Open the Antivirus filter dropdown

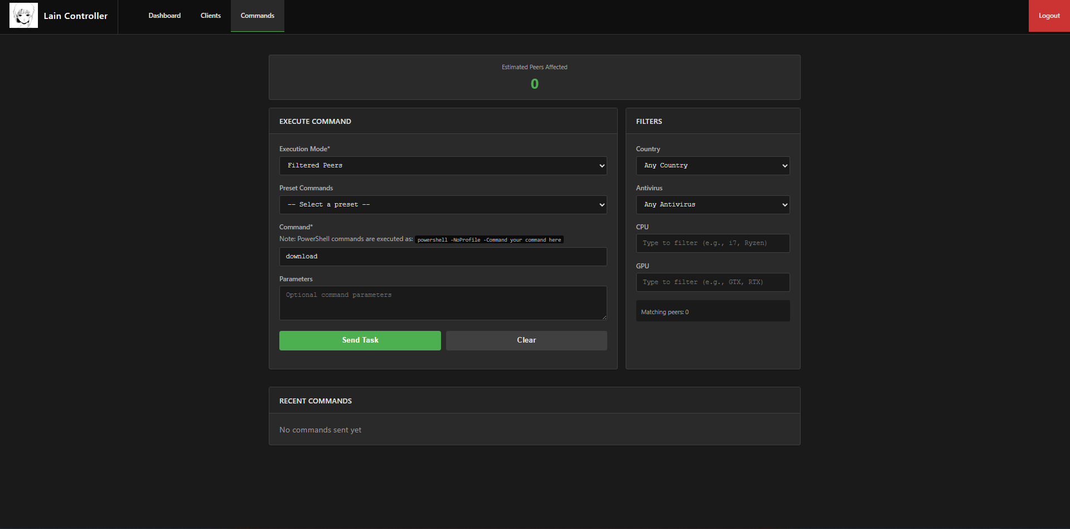click(x=713, y=205)
